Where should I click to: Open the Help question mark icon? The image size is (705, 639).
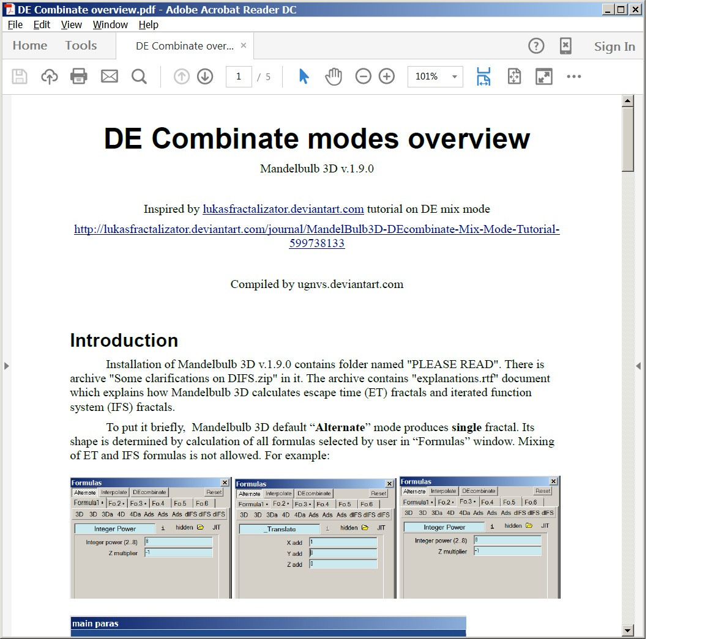click(536, 46)
